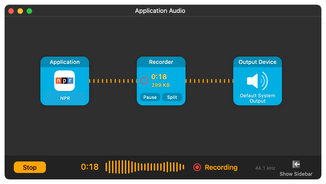Image resolution: width=326 pixels, height=184 pixels.
Task: Close the Application Audio window
Action: (x=11, y=11)
